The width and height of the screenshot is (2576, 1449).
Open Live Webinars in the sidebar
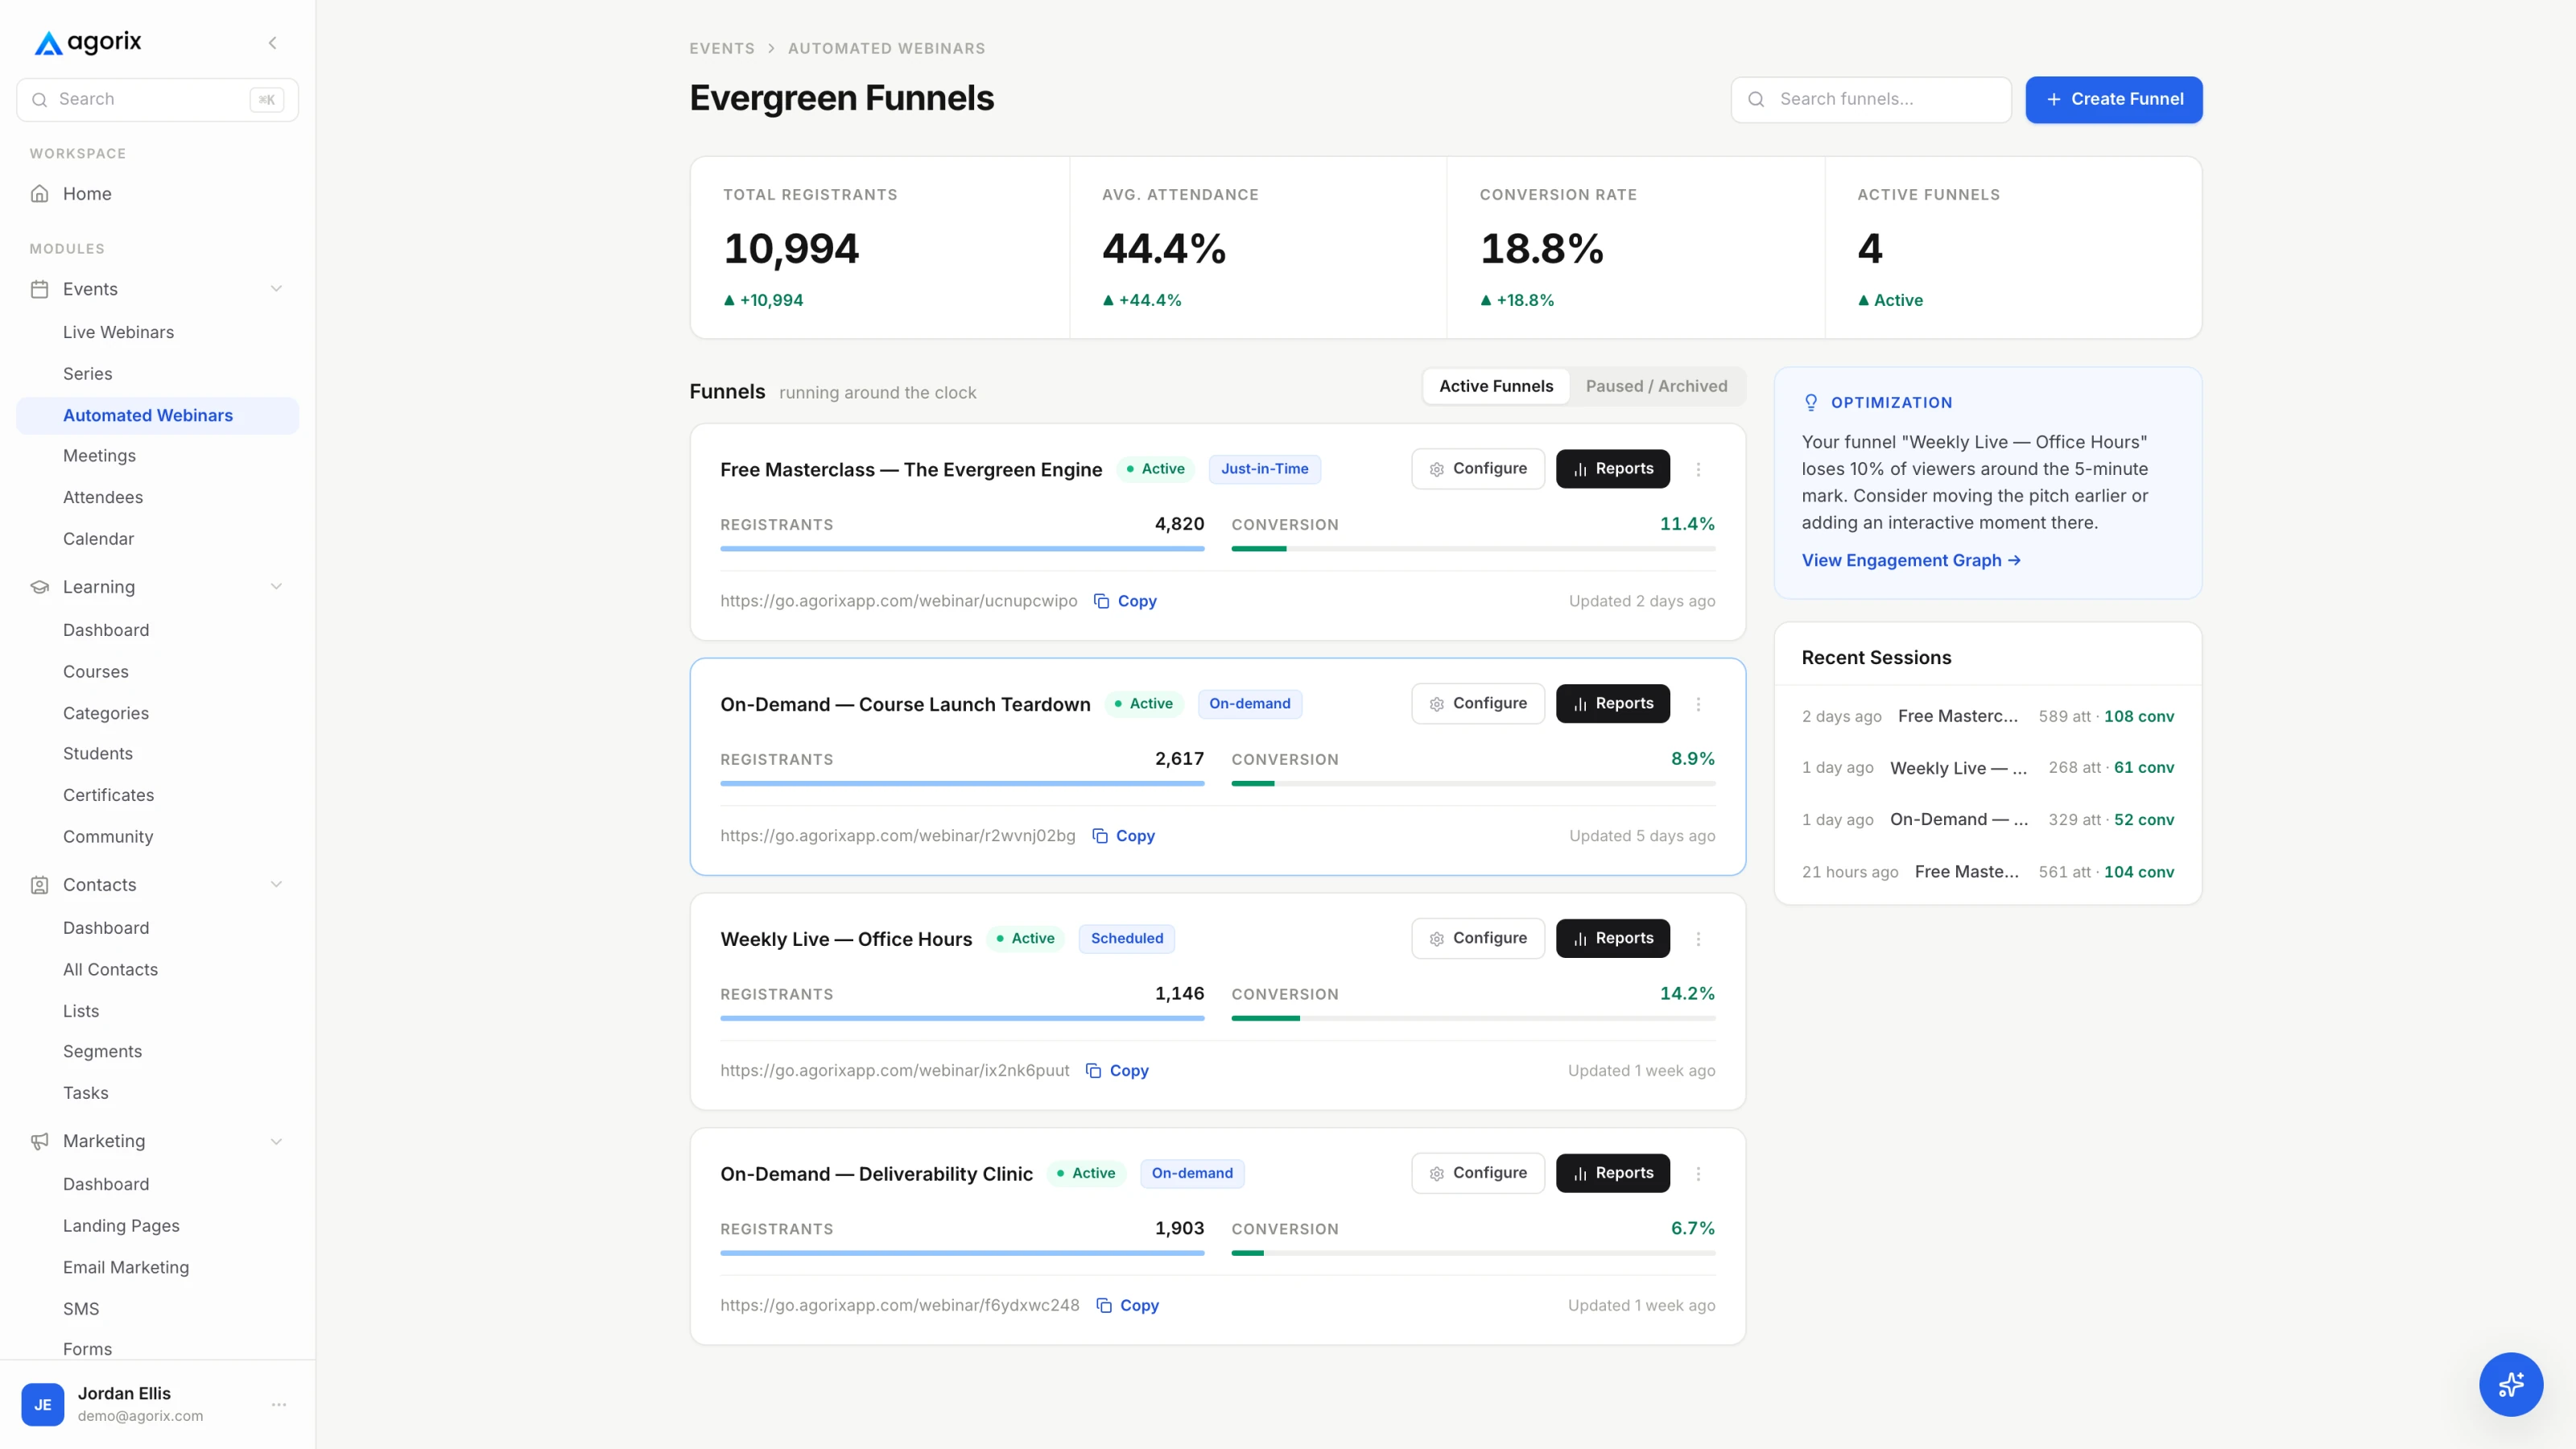click(118, 332)
